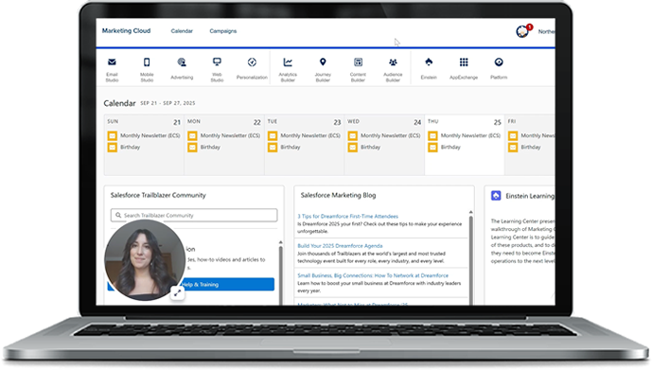Click the SUN 21 day header
Viewport: 652px width, 370px height.
coord(144,122)
